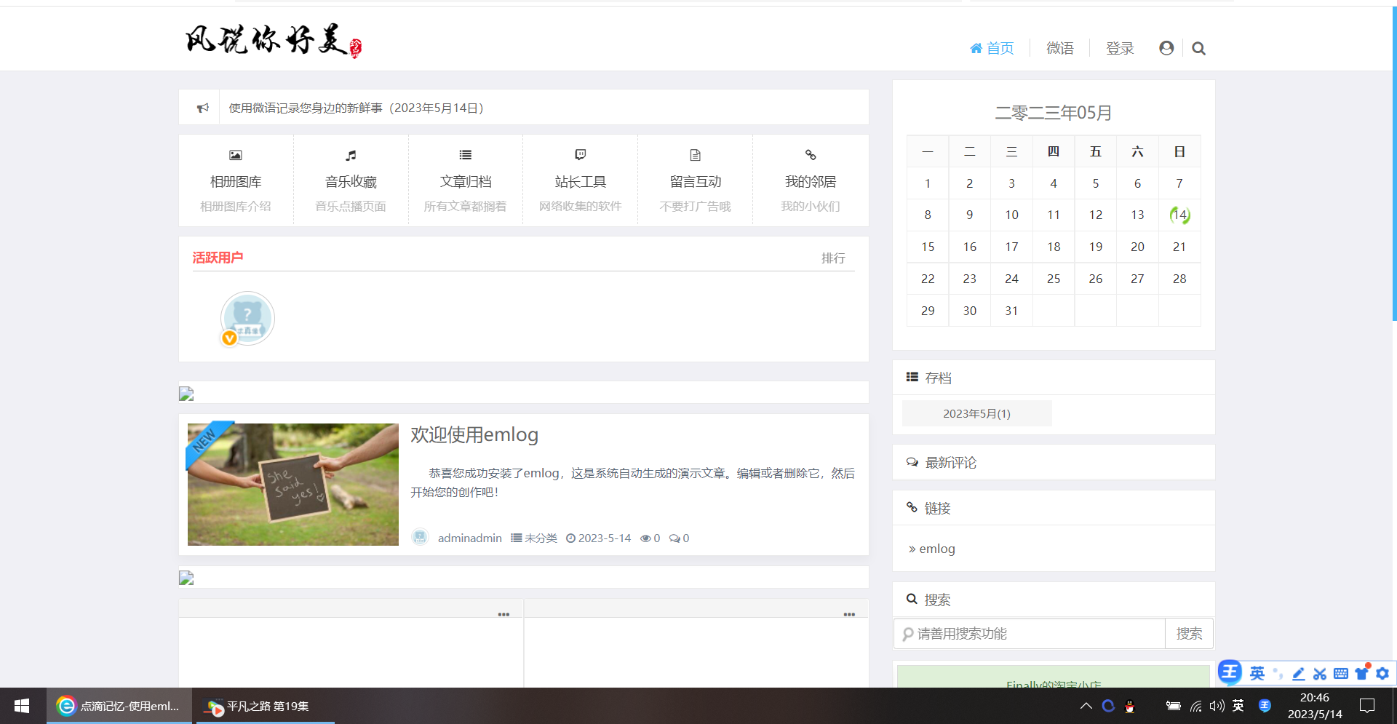Click the QQ penguin tray icon
The width and height of the screenshot is (1397, 724).
point(1130,706)
